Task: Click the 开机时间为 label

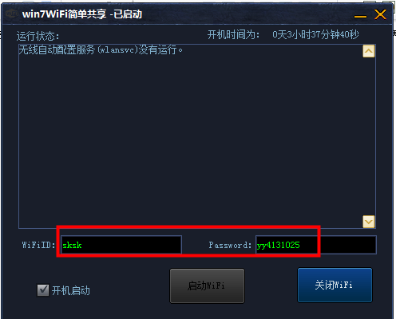Action: click(233, 34)
